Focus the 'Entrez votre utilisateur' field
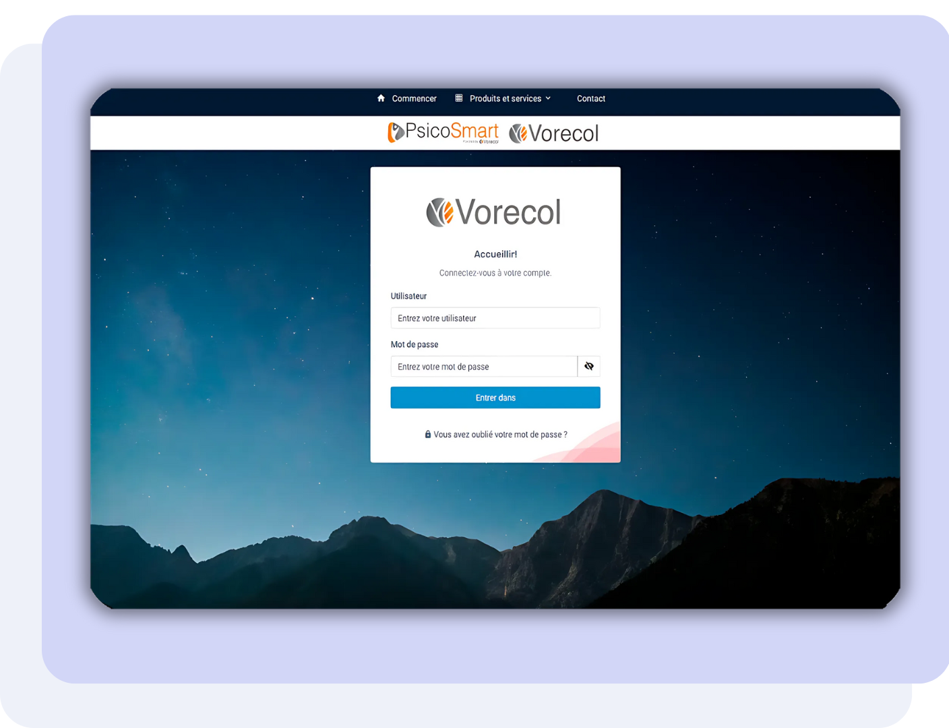Screen dimensions: 949x728 pyautogui.click(x=495, y=318)
